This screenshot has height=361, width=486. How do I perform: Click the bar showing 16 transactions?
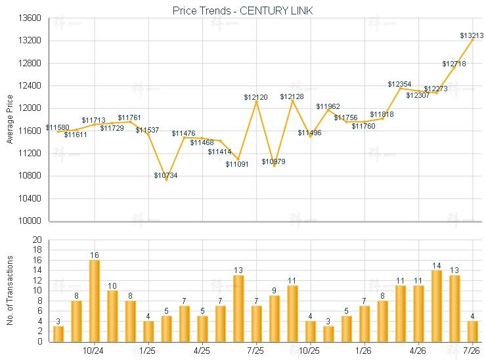(94, 301)
